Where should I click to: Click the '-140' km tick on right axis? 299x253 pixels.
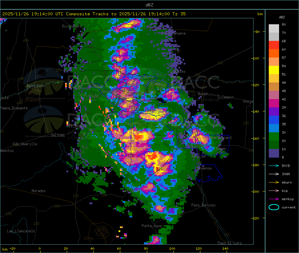255,111
